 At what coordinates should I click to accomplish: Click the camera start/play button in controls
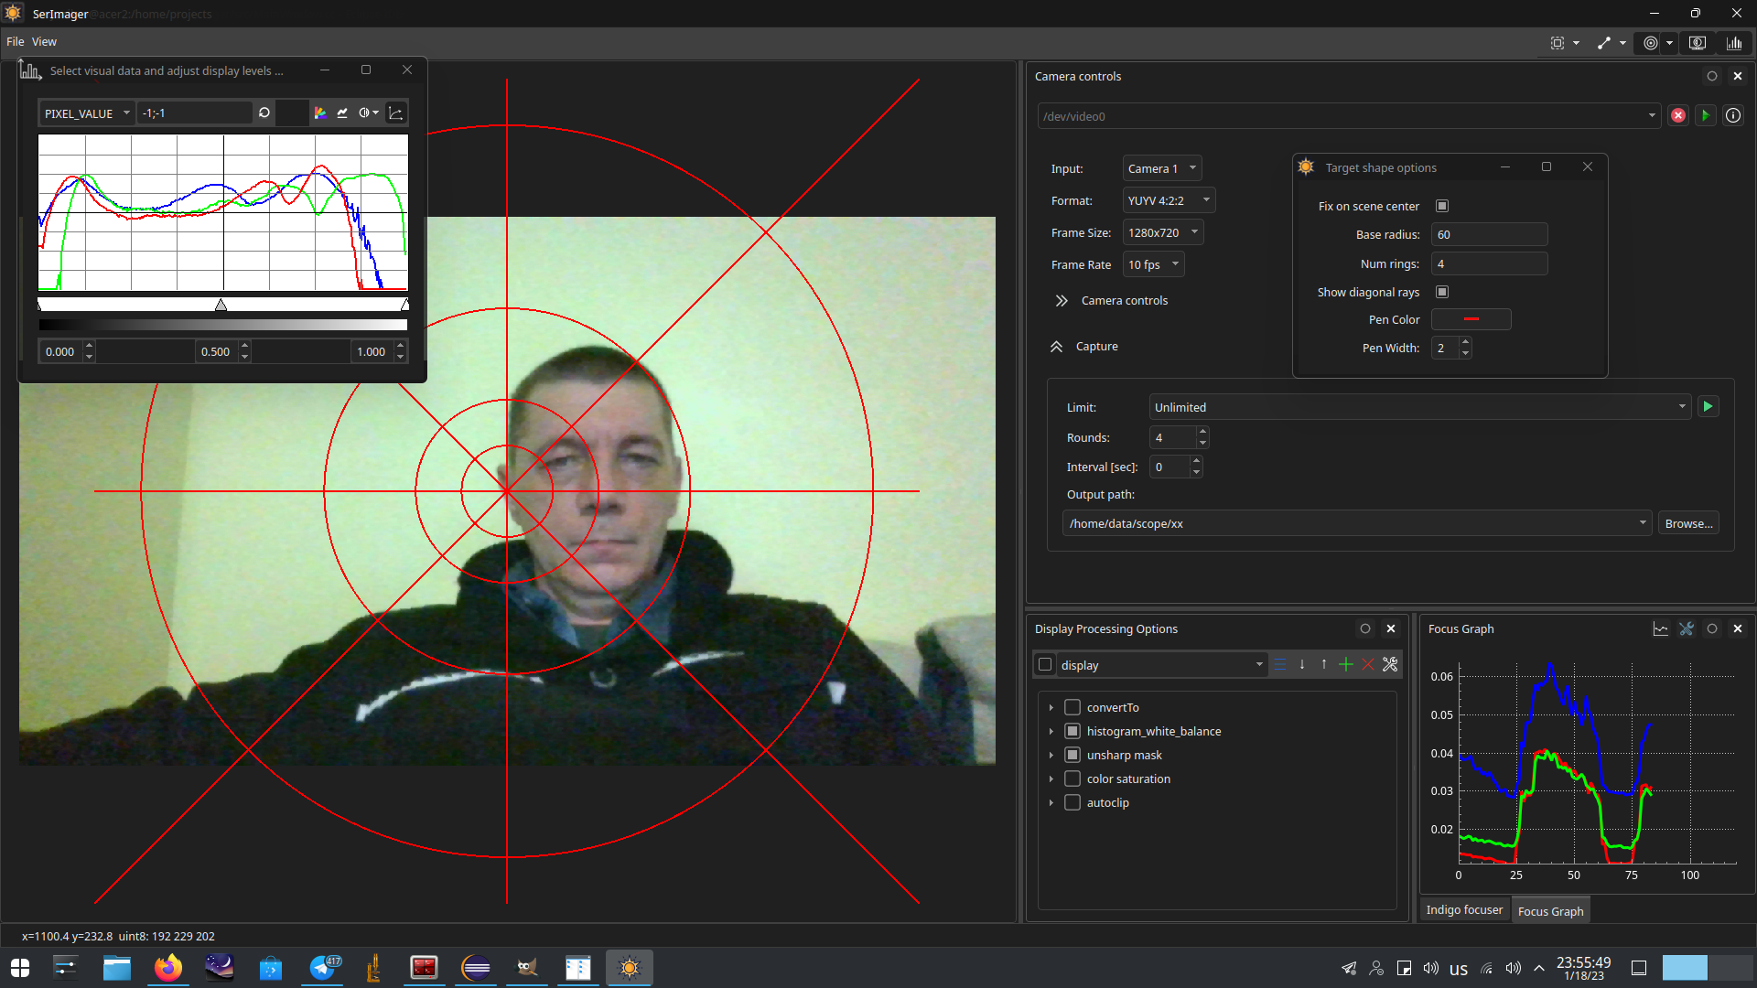[x=1707, y=116]
